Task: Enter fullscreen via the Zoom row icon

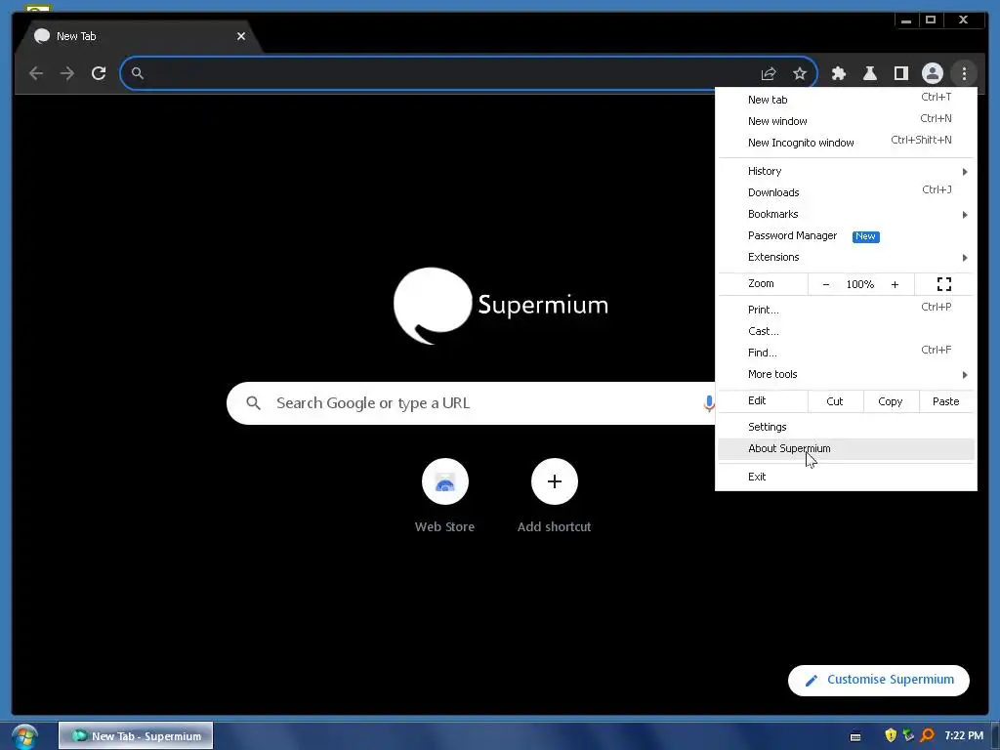Action: (x=944, y=284)
